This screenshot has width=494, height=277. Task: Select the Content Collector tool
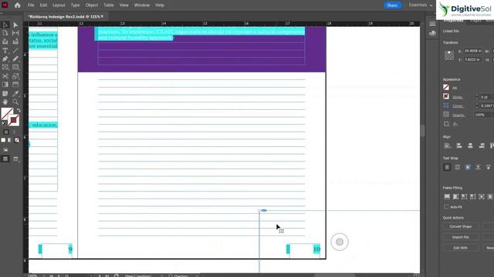click(5, 42)
